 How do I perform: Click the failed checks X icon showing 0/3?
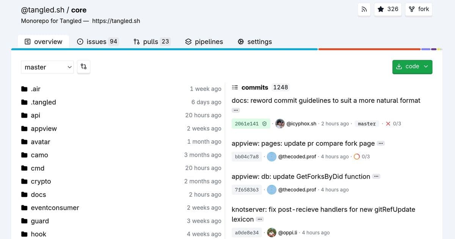click(x=388, y=123)
